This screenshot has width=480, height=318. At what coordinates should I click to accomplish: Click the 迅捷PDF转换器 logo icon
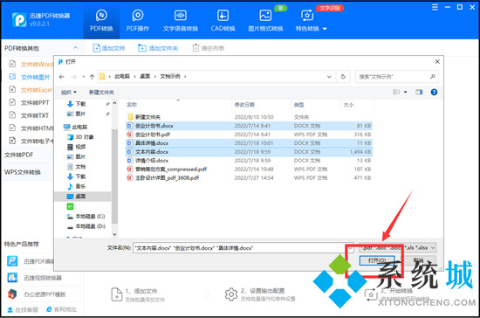pos(19,20)
